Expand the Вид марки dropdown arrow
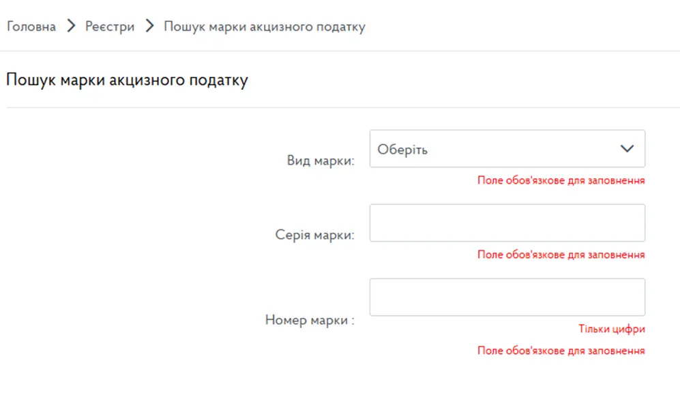680x405 pixels. (x=627, y=149)
